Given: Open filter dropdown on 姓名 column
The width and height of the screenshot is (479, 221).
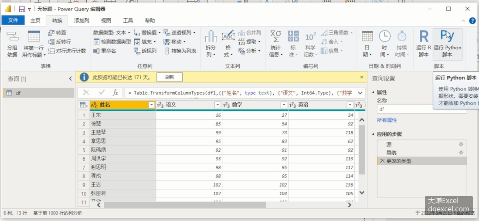Looking at the screenshot, I should [x=151, y=105].
